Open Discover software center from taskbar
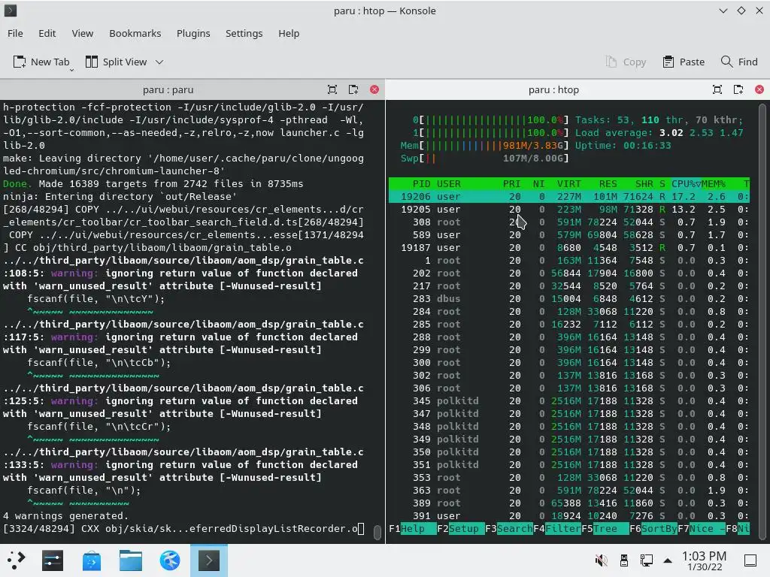The image size is (770, 577). 91,560
